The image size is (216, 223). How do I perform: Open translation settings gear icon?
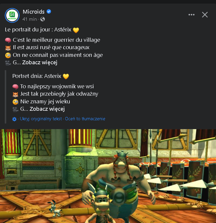pos(15,119)
